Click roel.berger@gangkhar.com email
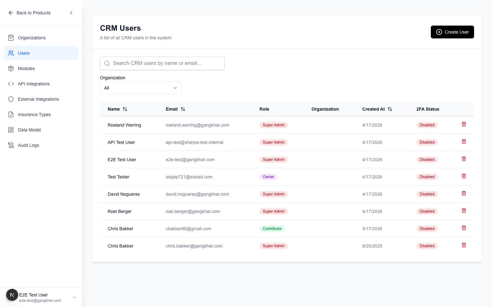Screen dimensions: 492x307 pos(193,211)
